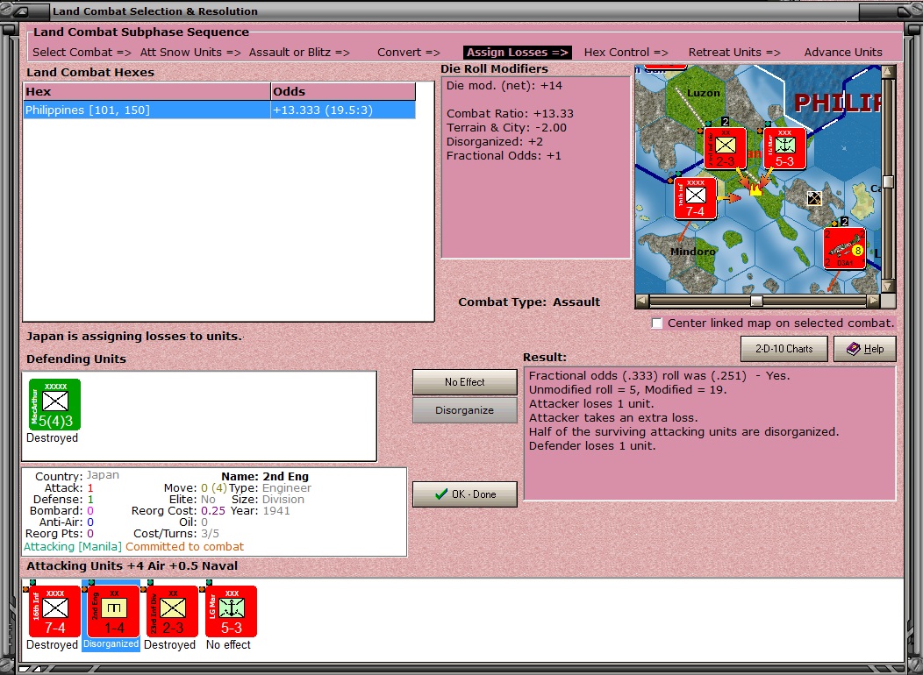Click the Att Snow Units subphase label
The image size is (923, 675).
coord(190,53)
